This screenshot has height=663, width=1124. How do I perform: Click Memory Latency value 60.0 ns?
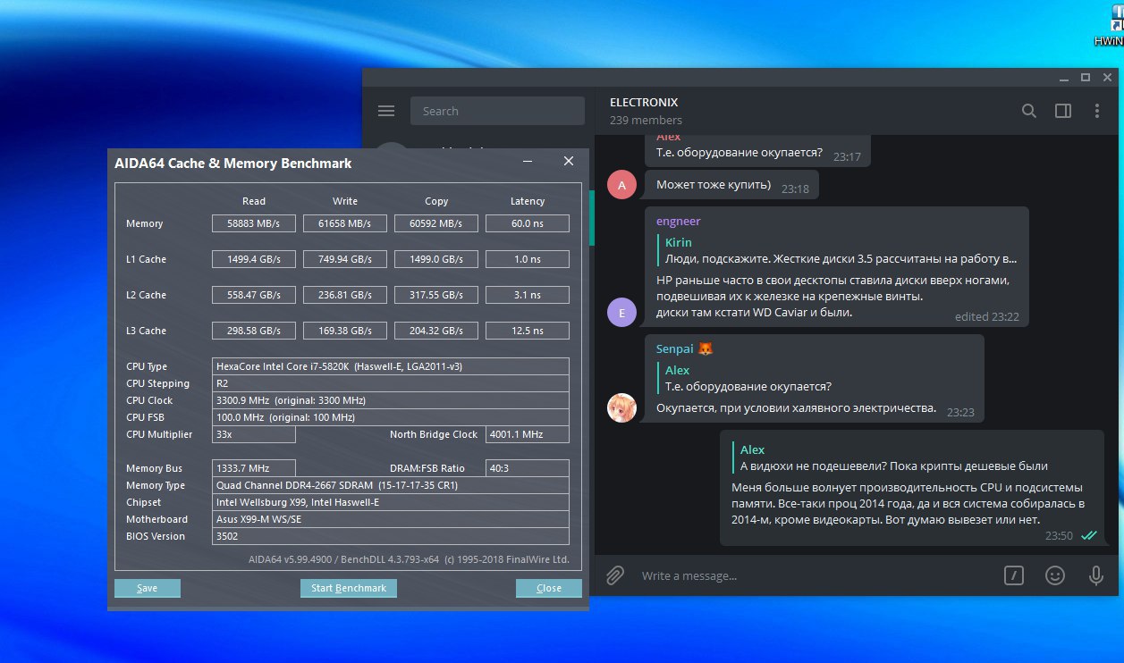click(x=528, y=223)
